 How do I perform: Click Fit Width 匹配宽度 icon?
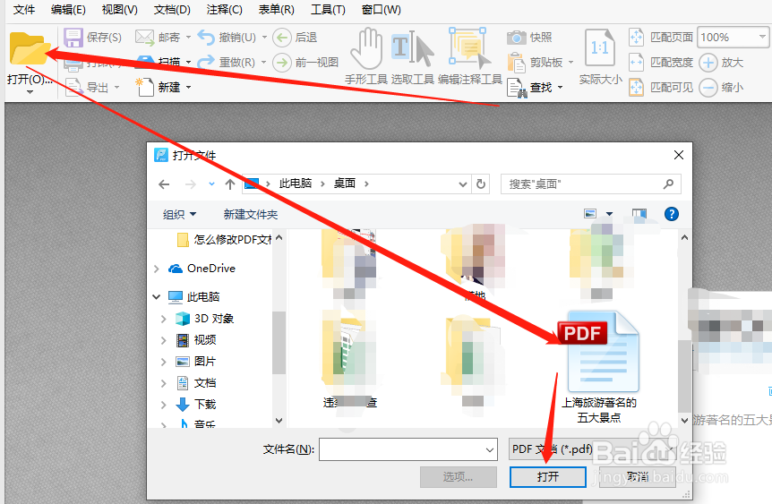[x=636, y=63]
